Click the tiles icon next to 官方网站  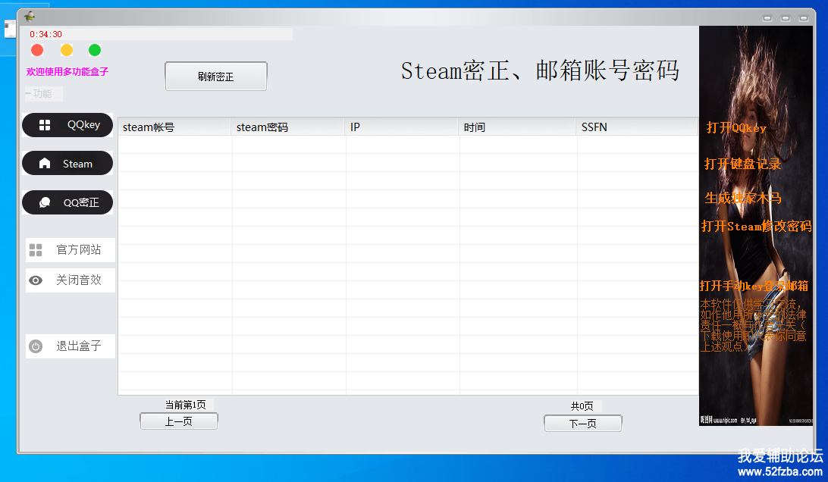point(36,249)
